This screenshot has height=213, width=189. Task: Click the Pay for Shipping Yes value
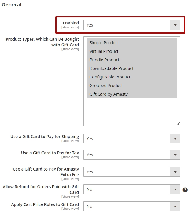pyautogui.click(x=90, y=139)
